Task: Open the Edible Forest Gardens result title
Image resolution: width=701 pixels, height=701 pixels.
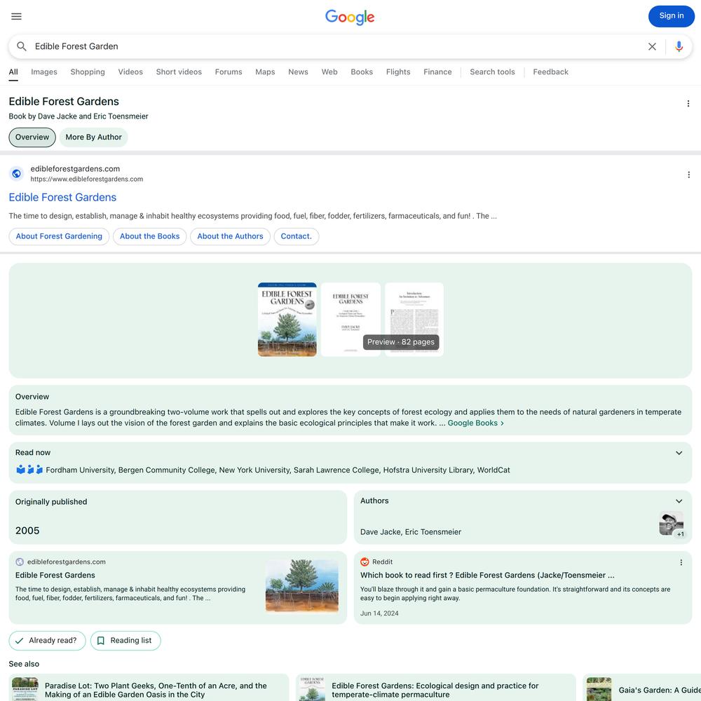Action: coord(62,198)
